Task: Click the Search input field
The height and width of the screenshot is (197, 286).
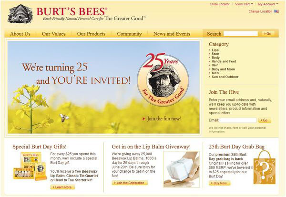Action: (241, 34)
